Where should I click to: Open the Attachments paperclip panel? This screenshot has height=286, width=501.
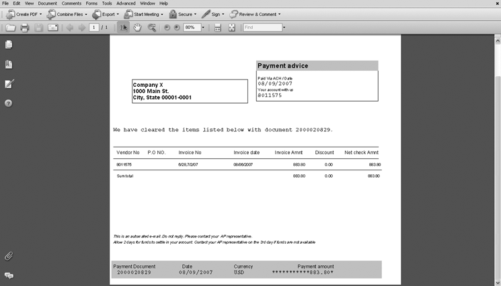[9, 256]
